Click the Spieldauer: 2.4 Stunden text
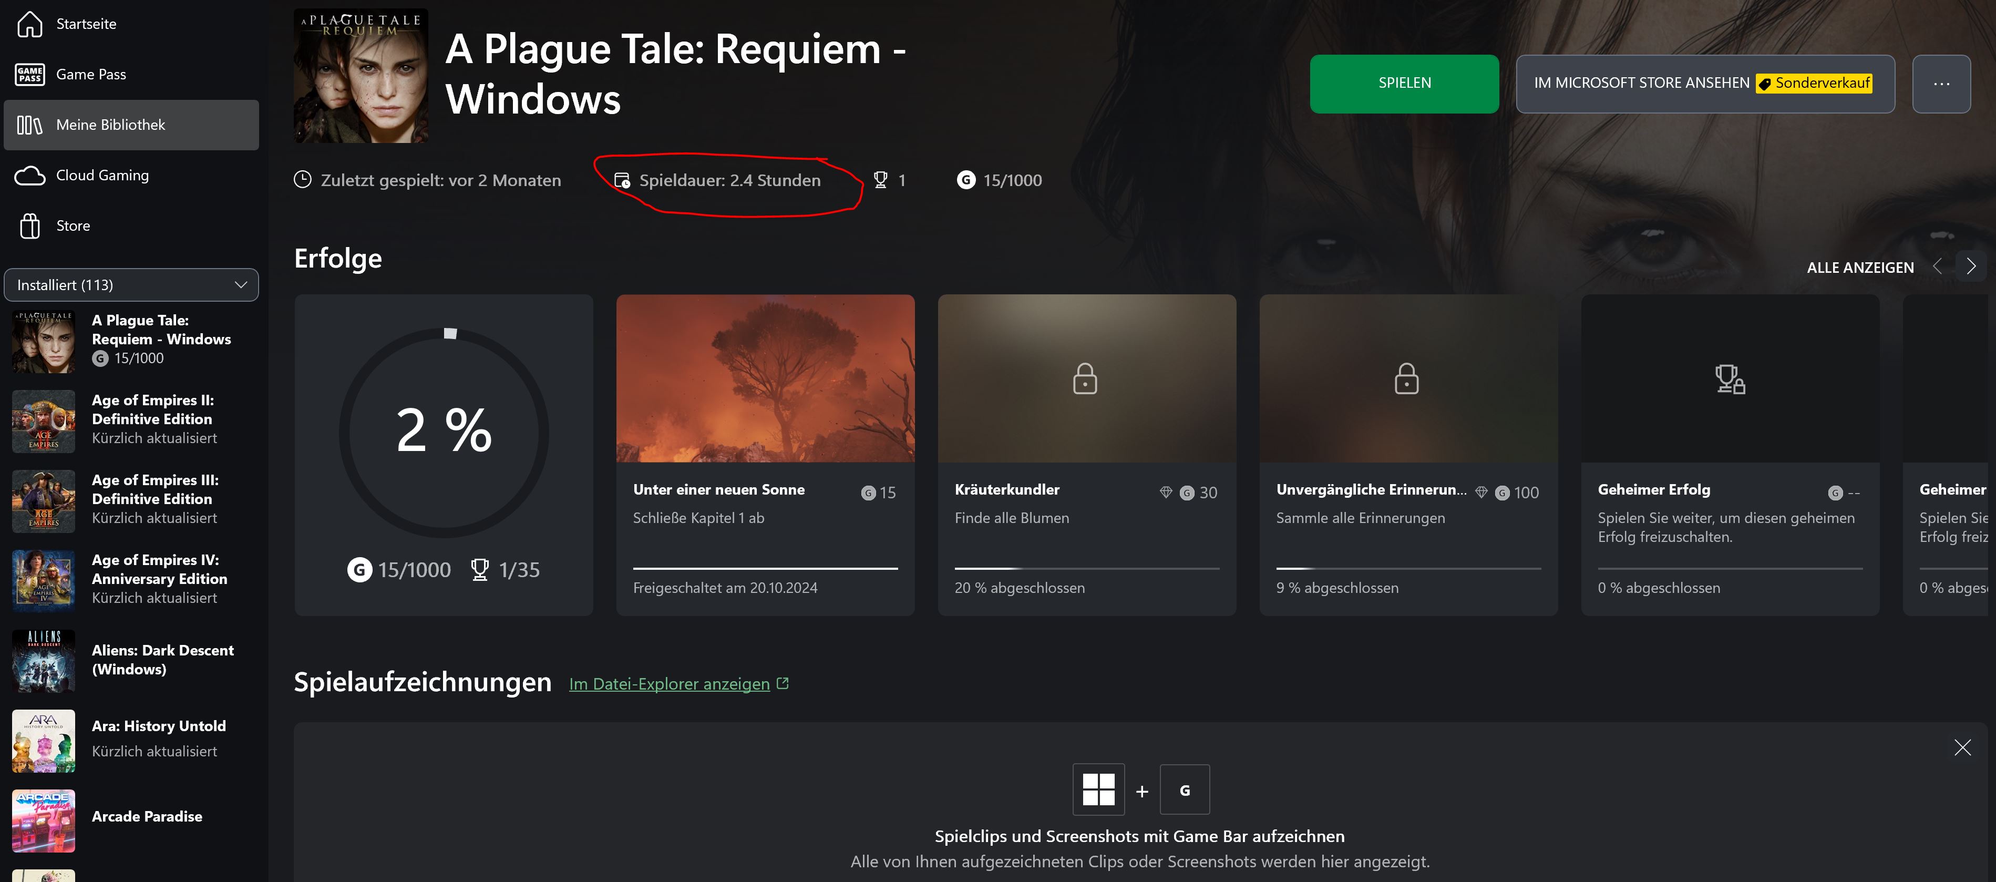1996x882 pixels. [729, 181]
